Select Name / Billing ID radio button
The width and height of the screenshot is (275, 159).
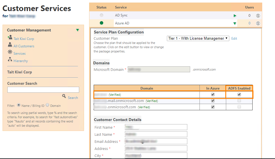pyautogui.click(x=19, y=105)
